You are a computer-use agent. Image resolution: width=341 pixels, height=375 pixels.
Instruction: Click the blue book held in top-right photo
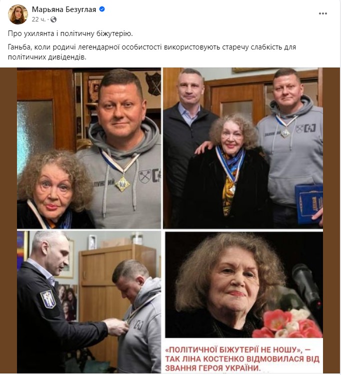(x=309, y=204)
